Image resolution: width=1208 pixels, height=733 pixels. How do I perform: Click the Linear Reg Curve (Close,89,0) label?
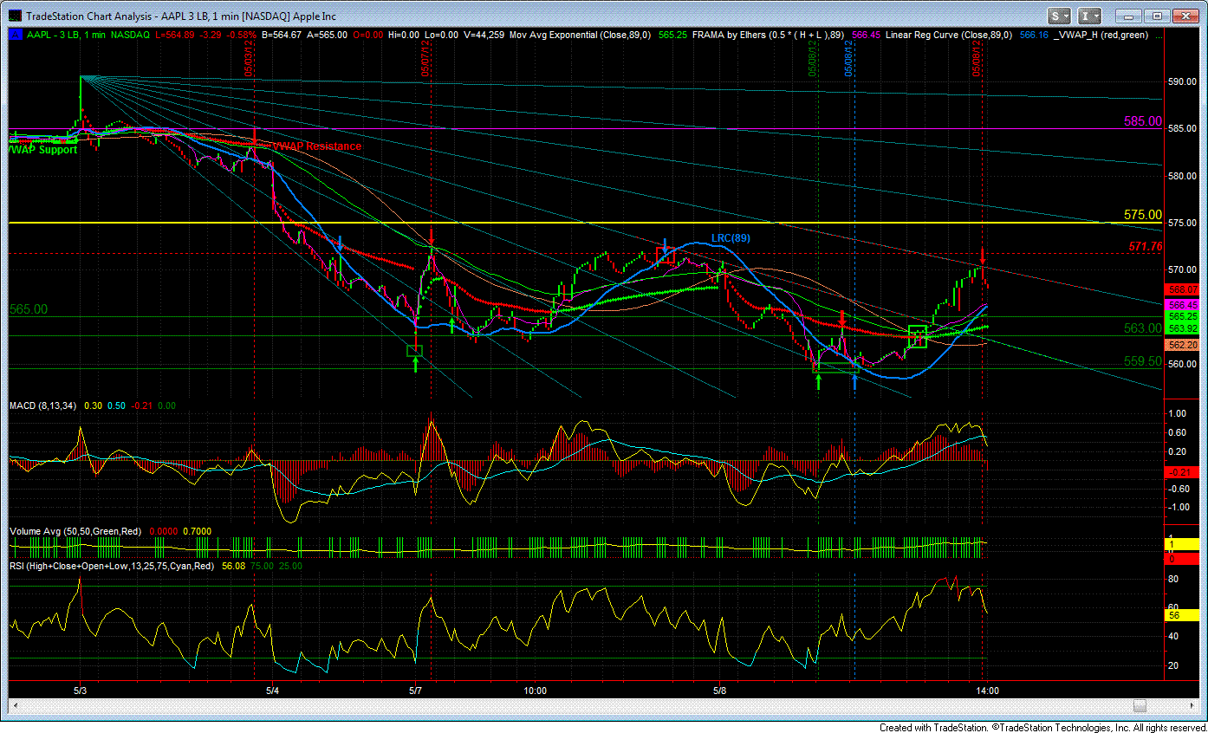951,35
